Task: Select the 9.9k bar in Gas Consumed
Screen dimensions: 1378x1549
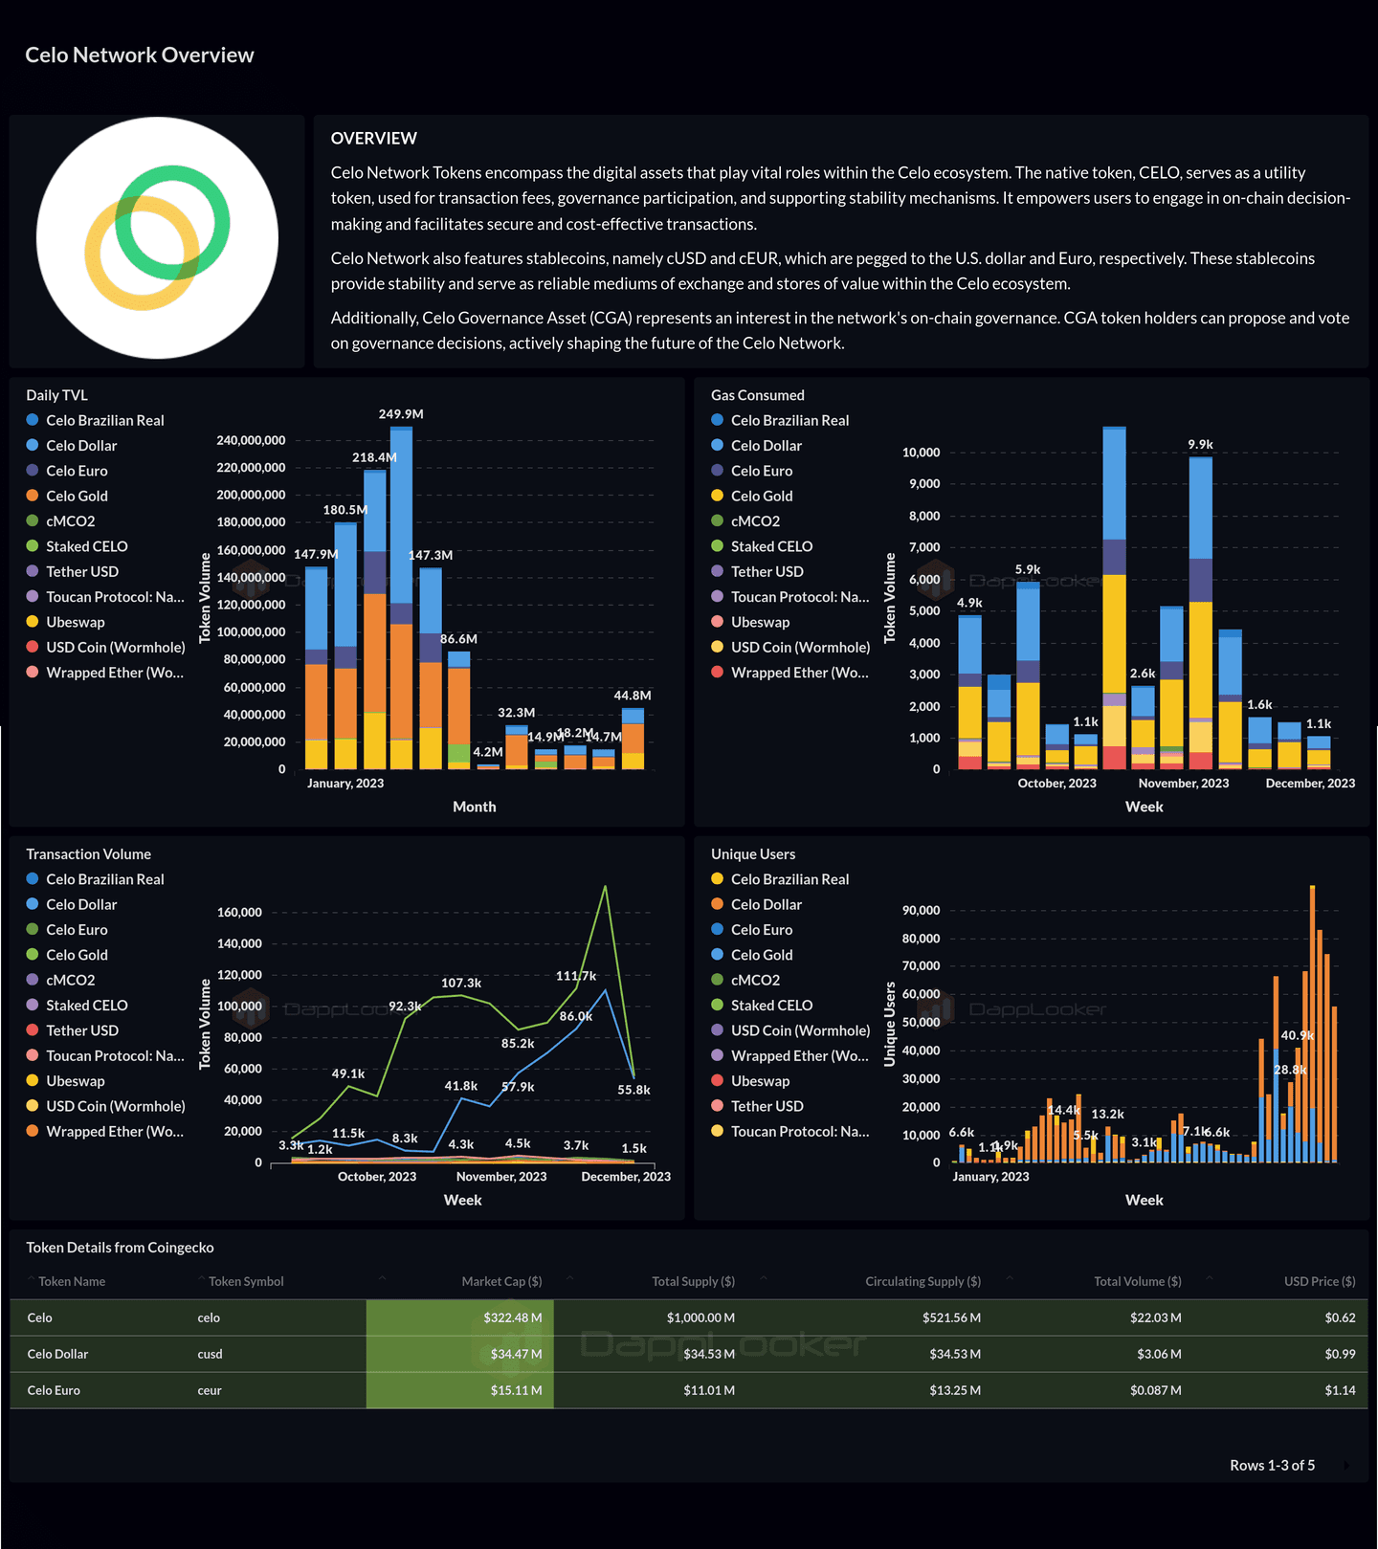Action: (x=1200, y=613)
